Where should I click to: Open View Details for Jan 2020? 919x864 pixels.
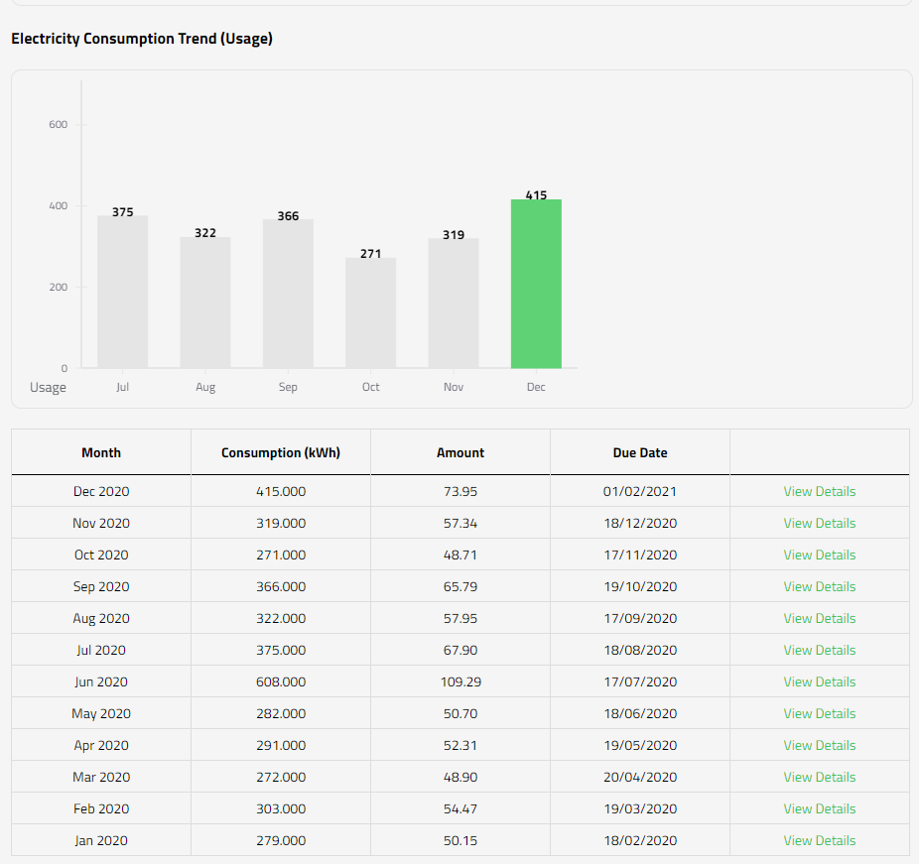[819, 840]
